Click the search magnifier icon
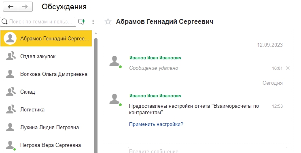Image resolution: width=301 pixels, height=153 pixels. point(4,21)
